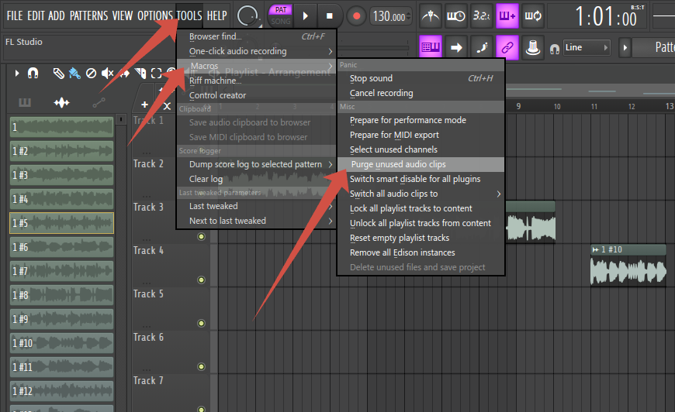
Task: Click the arrow before the pattern selector
Action: (625, 48)
